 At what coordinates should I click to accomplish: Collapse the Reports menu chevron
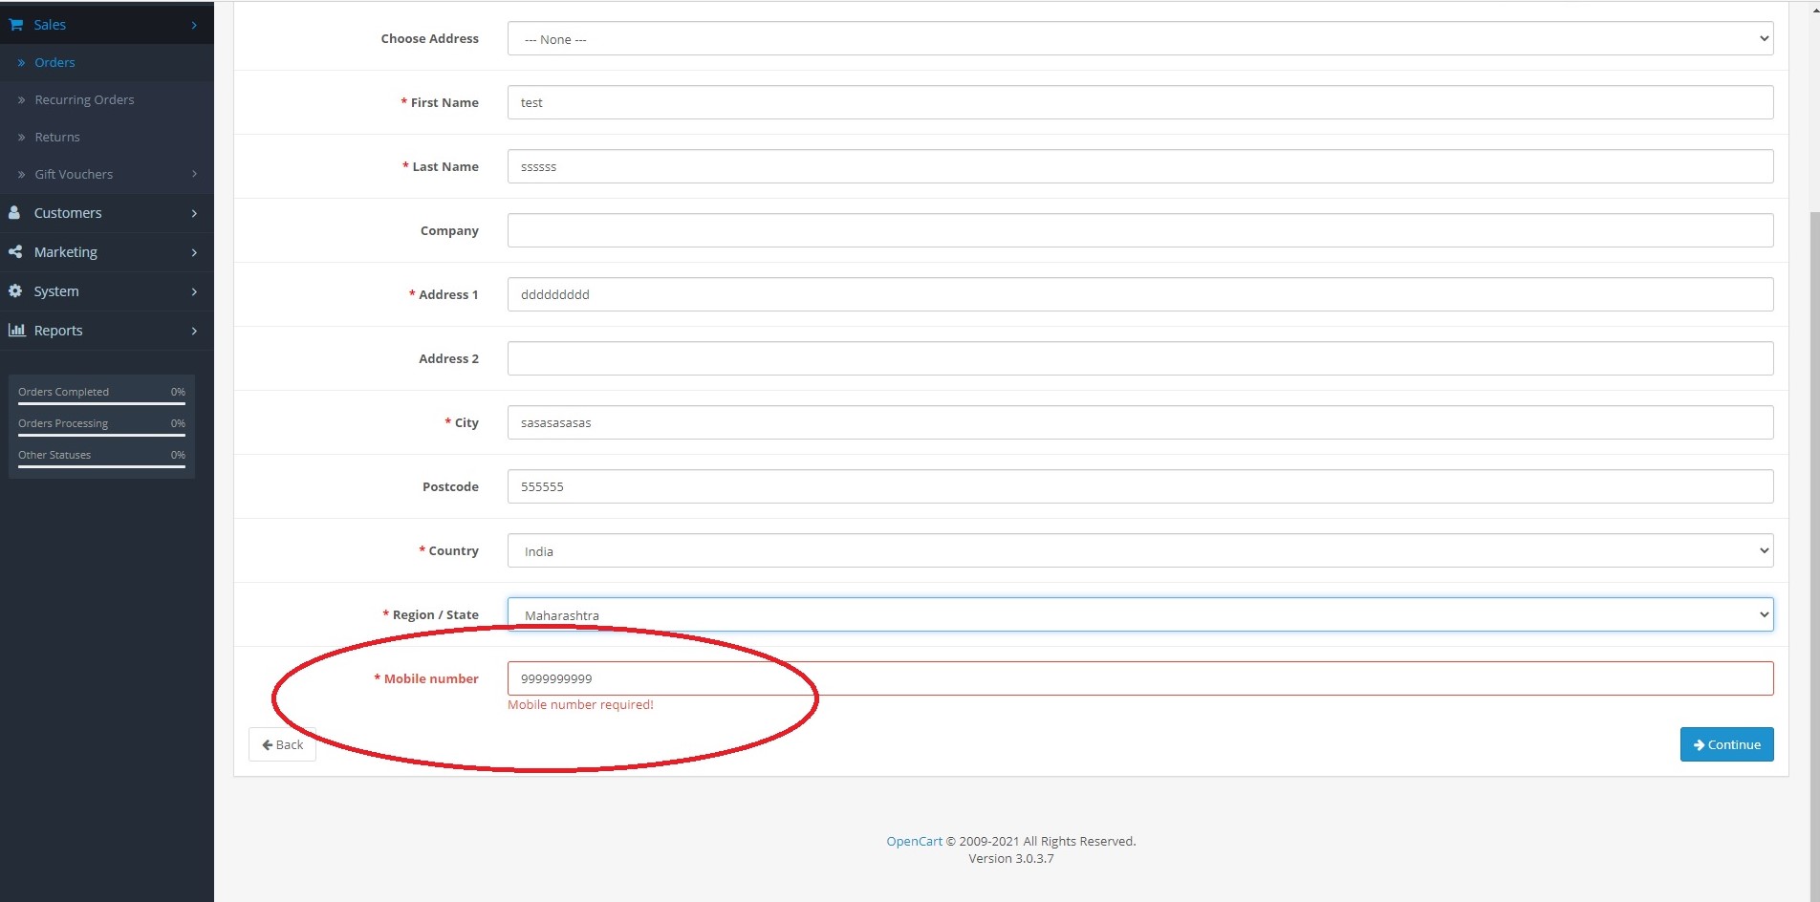coord(195,331)
